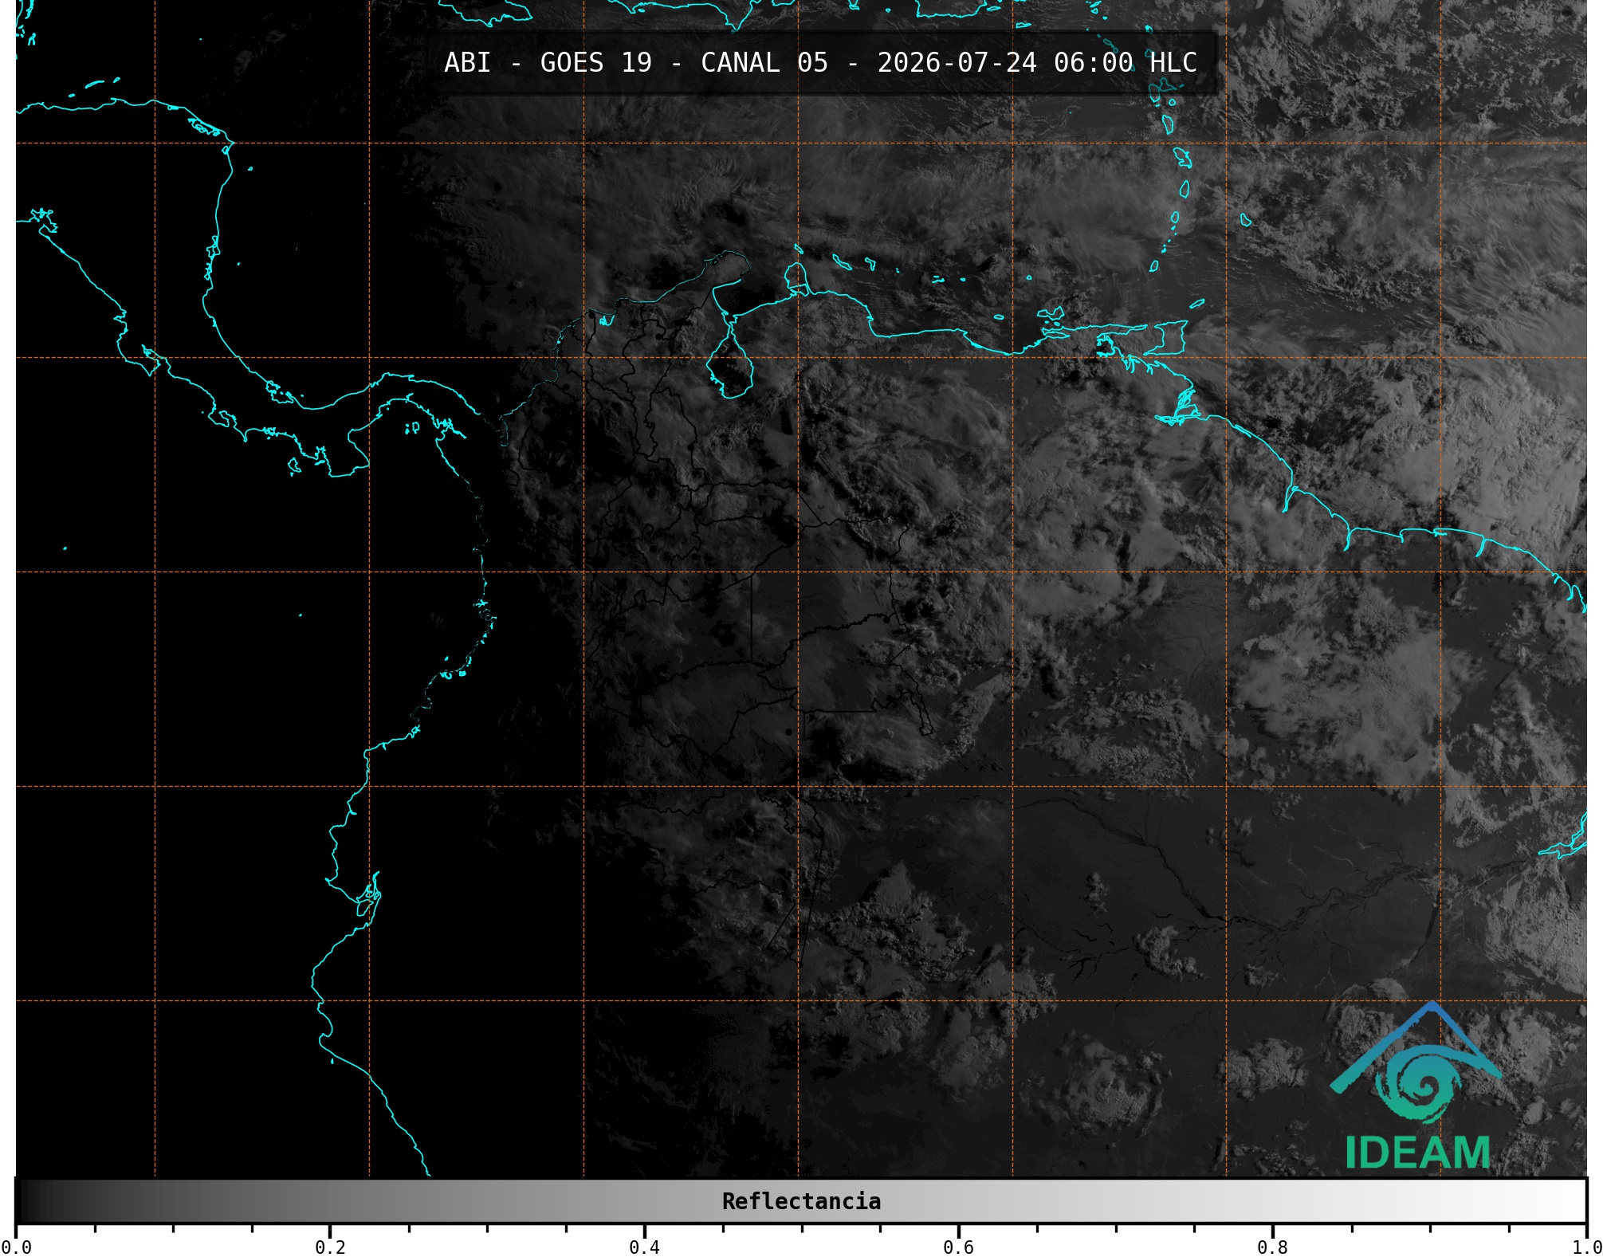Image resolution: width=1603 pixels, height=1257 pixels.
Task: Click the '0.4' colorbar tick label
Action: click(x=644, y=1247)
